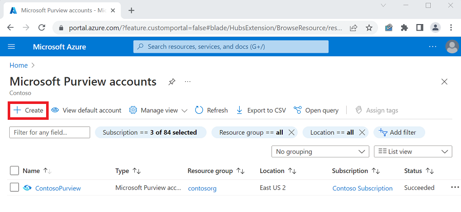
Task: Go to Home breadcrumb link
Action: coord(18,65)
